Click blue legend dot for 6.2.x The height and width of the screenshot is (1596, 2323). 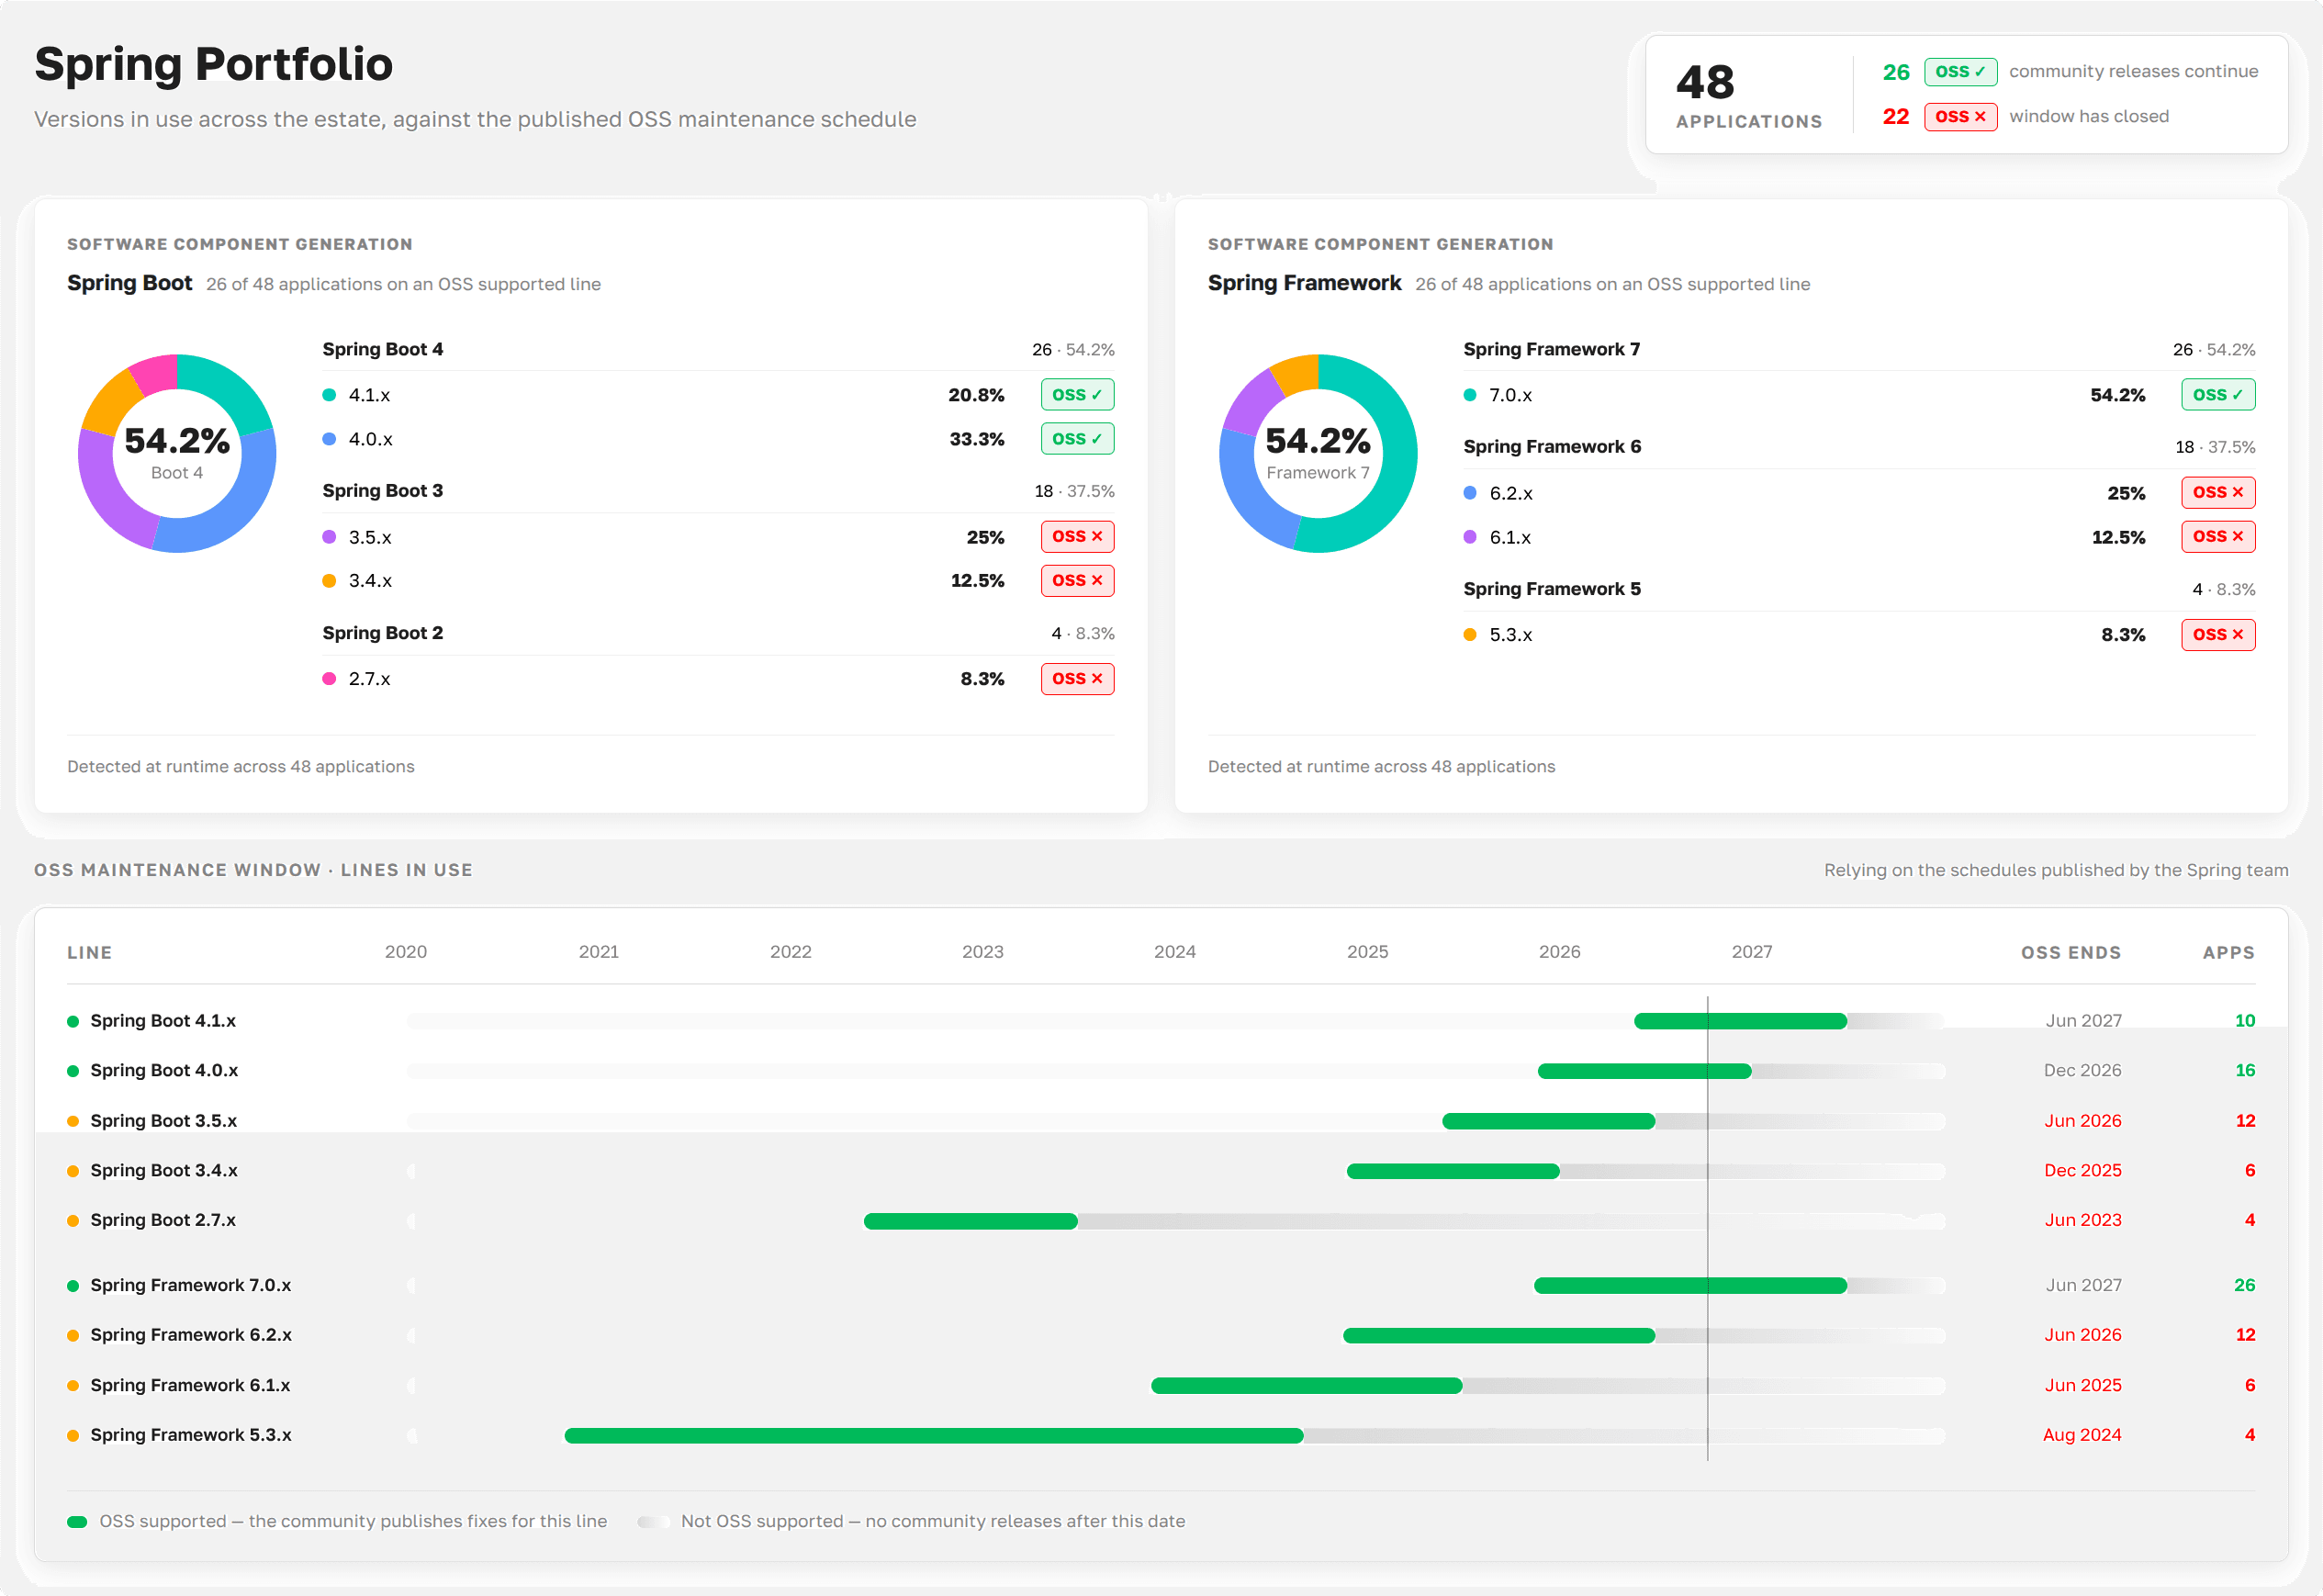1469,493
